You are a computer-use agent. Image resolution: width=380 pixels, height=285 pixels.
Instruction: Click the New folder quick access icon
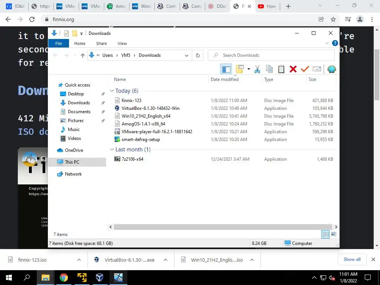[x=75, y=33]
